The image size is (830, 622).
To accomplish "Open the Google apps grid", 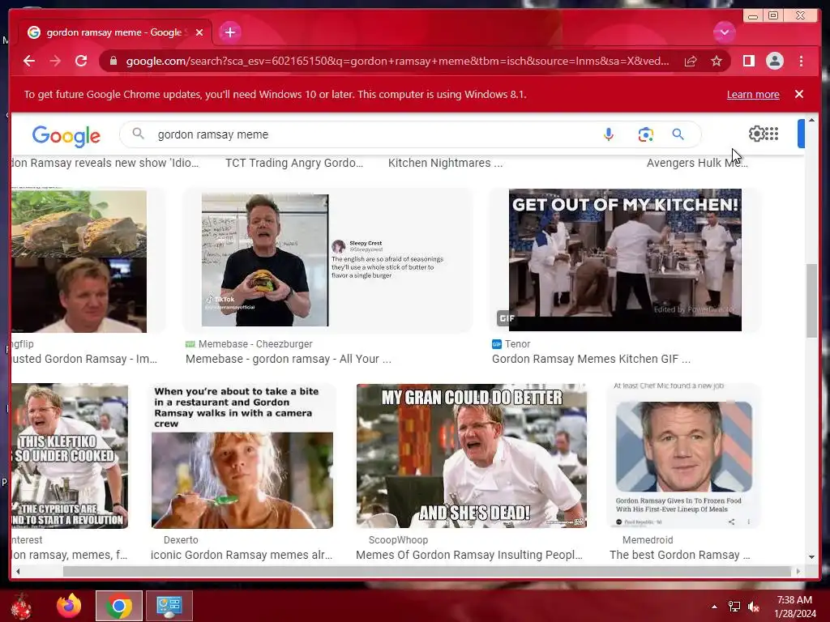I will (772, 134).
